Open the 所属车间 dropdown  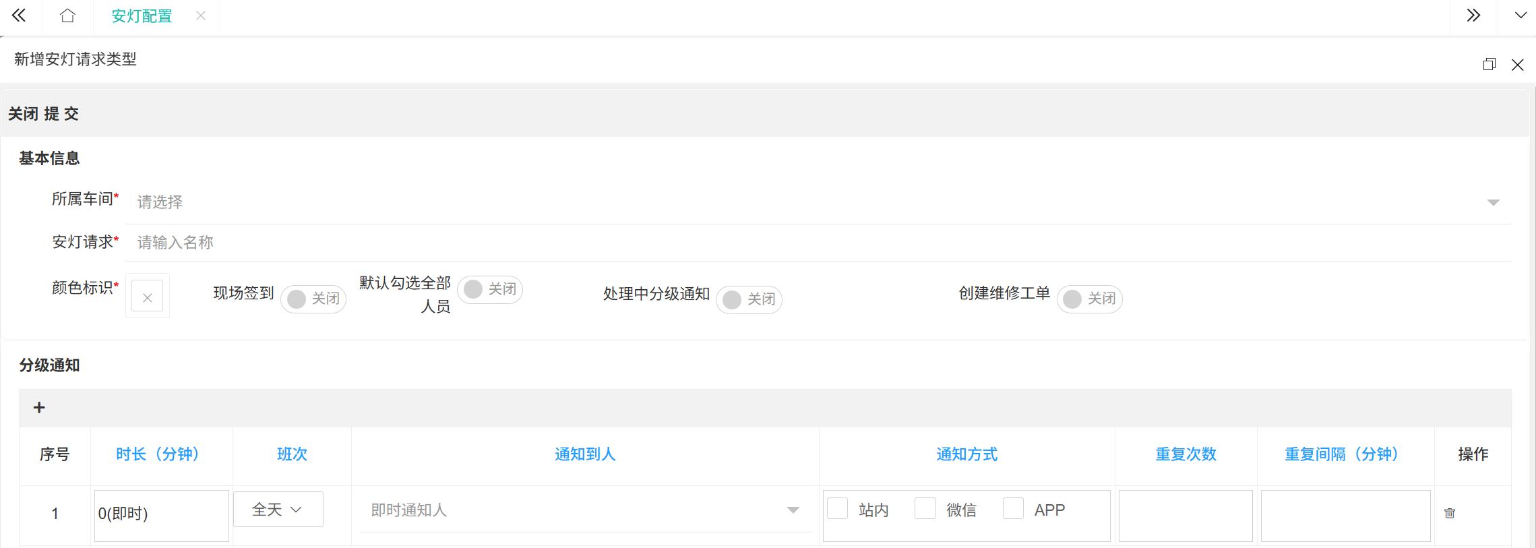coord(818,202)
